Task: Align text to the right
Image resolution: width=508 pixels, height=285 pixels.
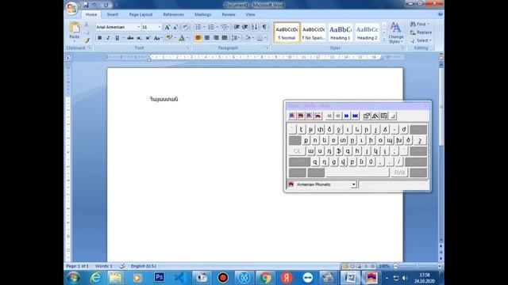Action: [x=215, y=38]
